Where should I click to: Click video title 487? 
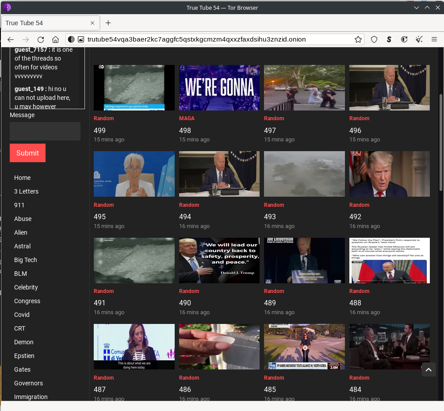[x=100, y=389]
